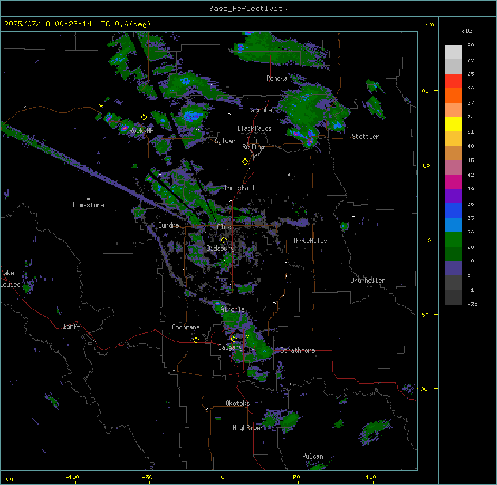Click the km unit label at bottom-left
This screenshot has width=497, height=485.
tap(9, 478)
